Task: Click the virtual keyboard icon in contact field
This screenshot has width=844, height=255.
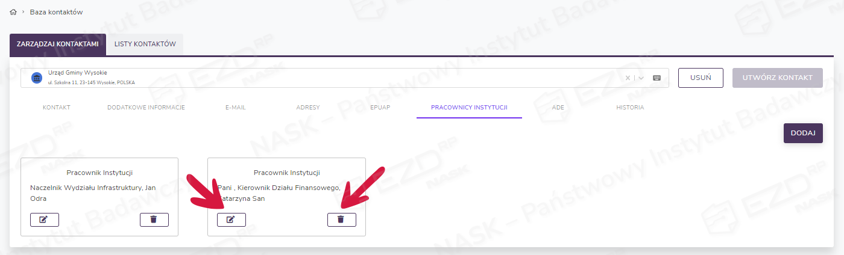Action: [657, 78]
